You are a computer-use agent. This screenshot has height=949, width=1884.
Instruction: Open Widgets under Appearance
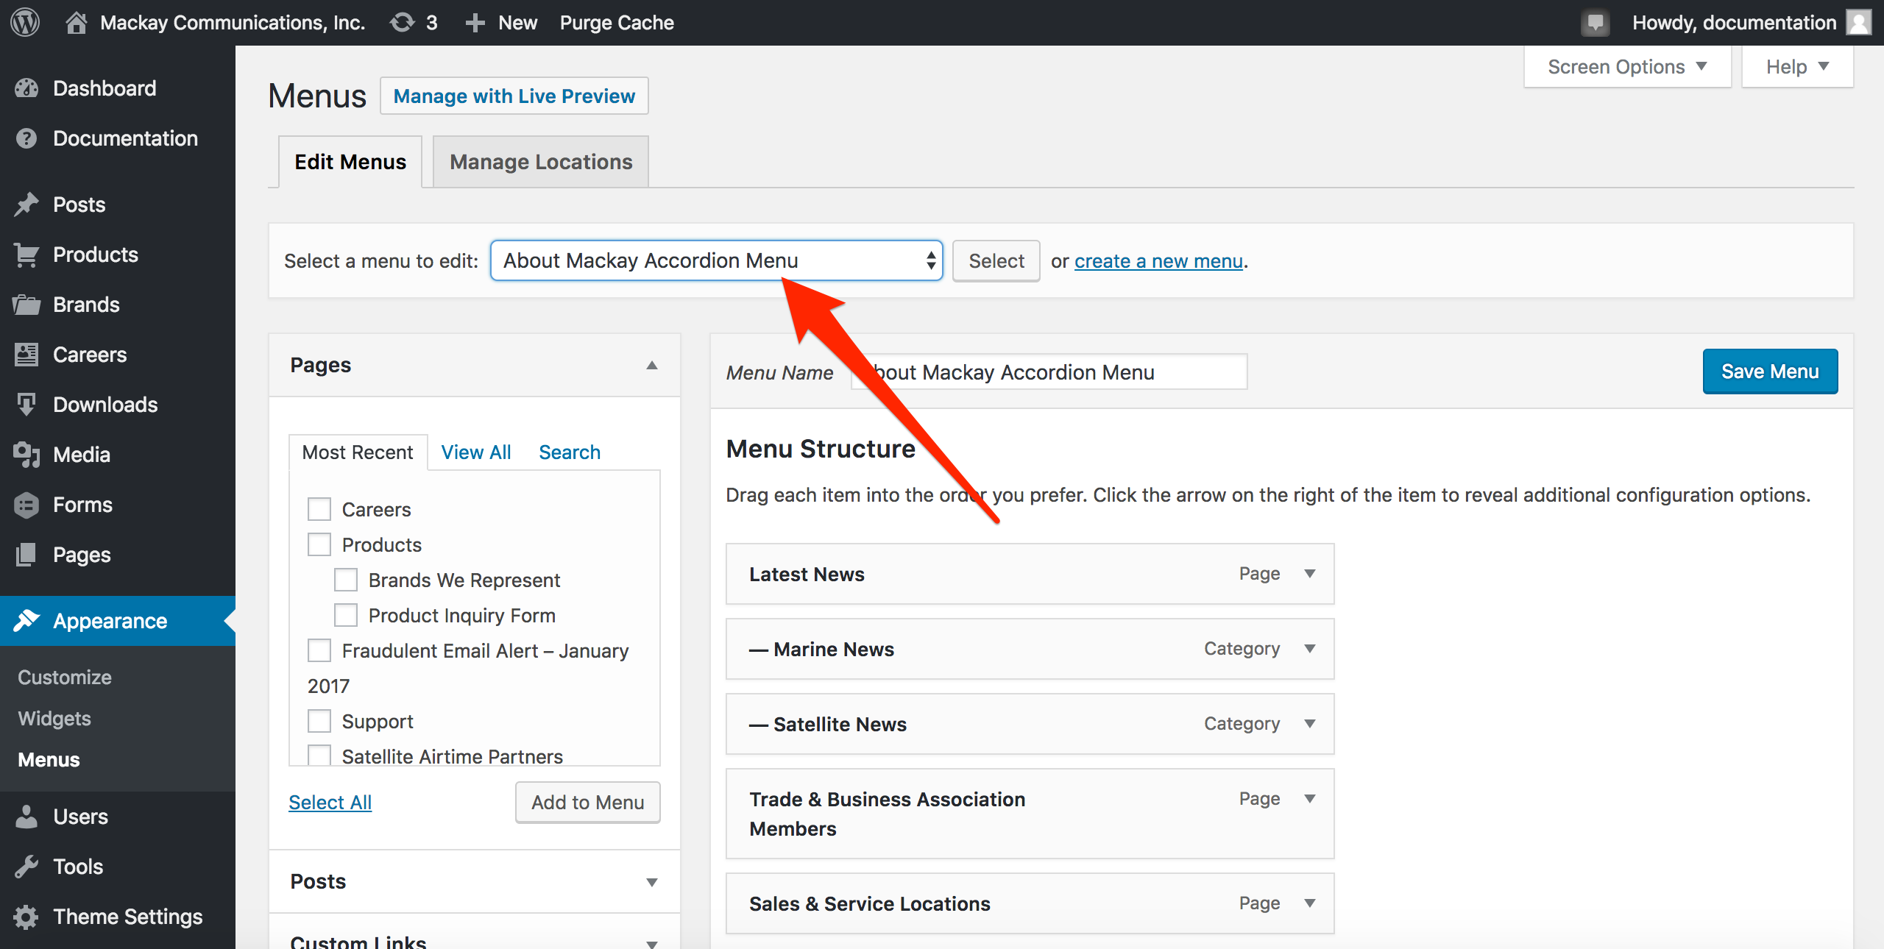tap(54, 719)
